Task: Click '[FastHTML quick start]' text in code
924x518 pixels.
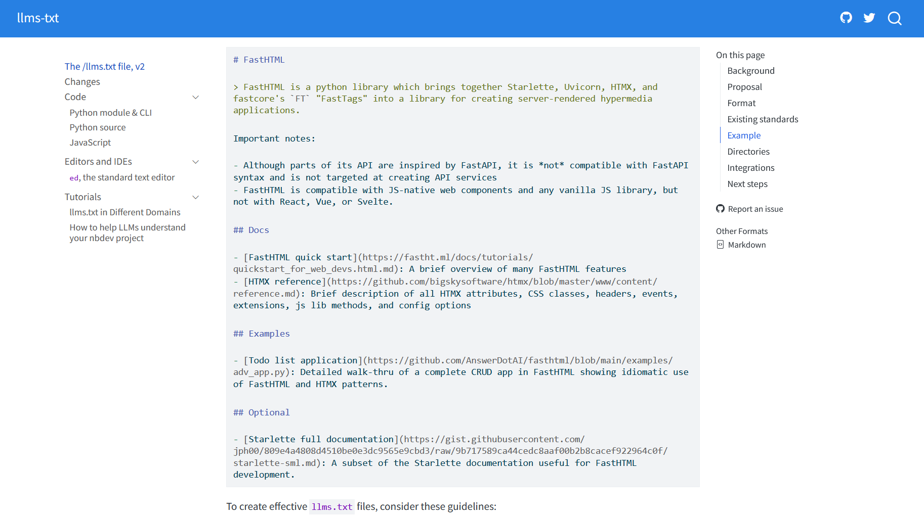Action: tap(301, 257)
